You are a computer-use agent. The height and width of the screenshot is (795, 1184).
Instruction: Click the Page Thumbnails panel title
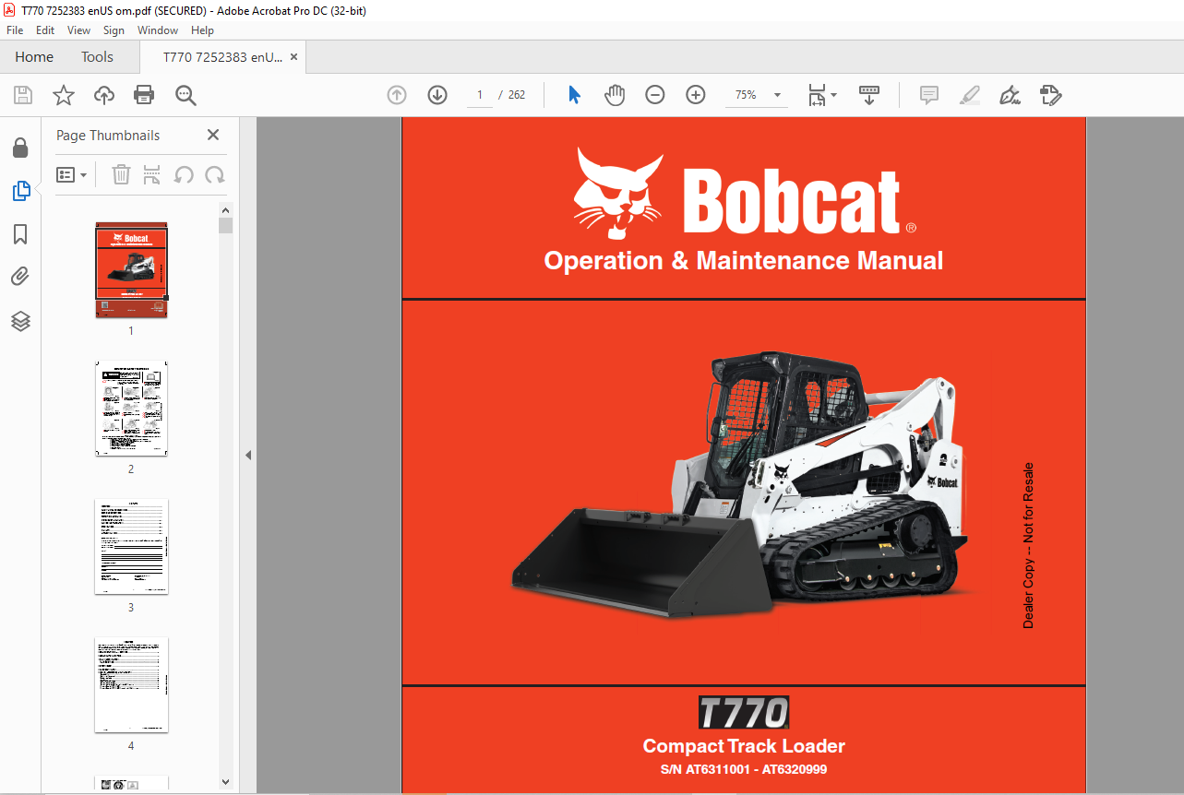coord(108,136)
